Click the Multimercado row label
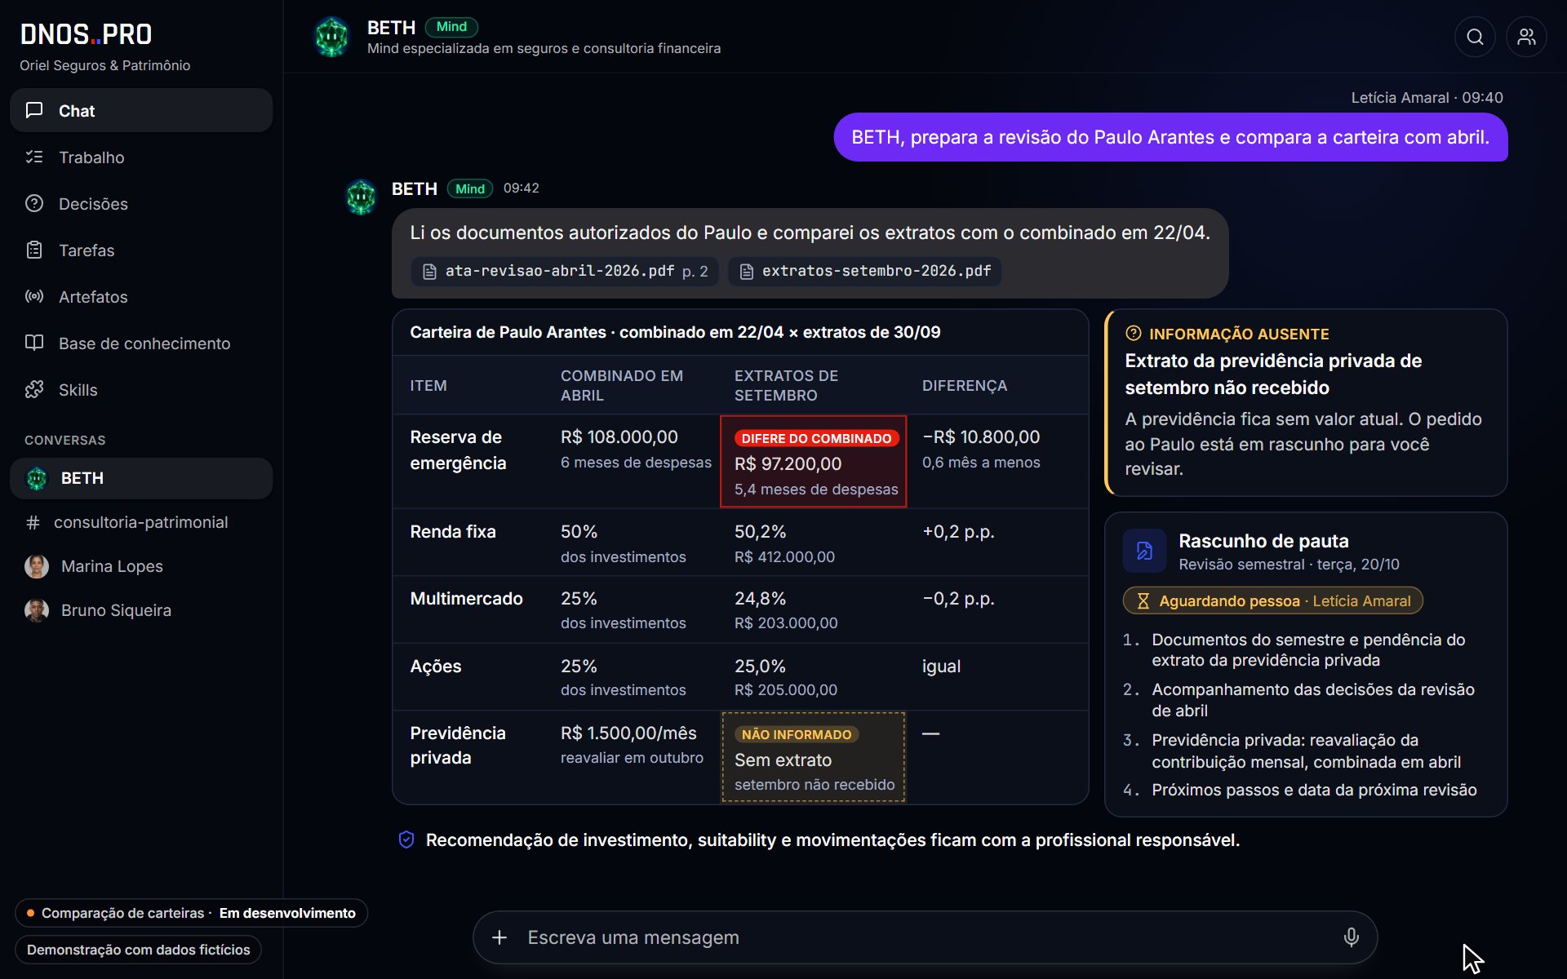 (466, 599)
